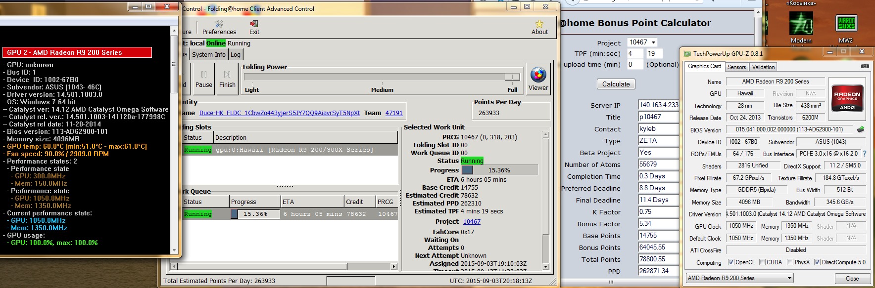Open the Duce-HK user name link

[x=280, y=113]
